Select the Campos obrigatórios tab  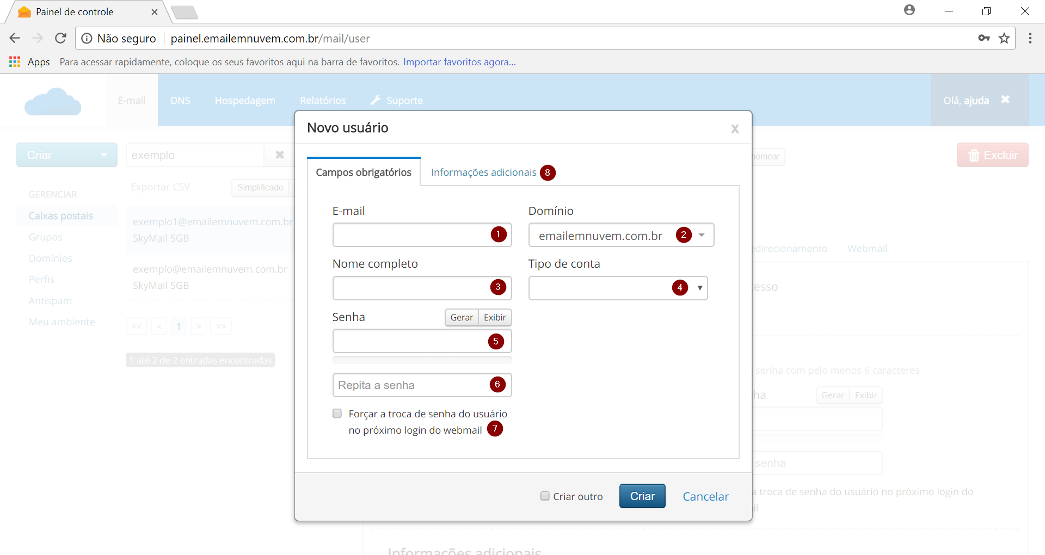point(364,172)
